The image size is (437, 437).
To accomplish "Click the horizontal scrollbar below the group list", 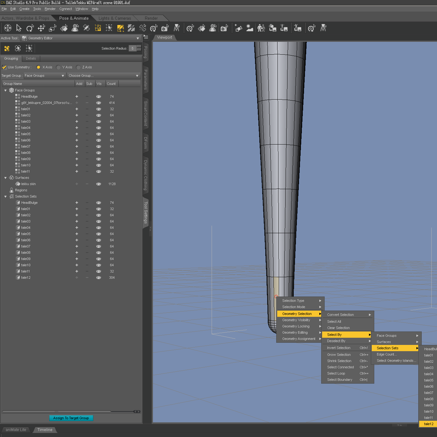I will tap(56, 411).
